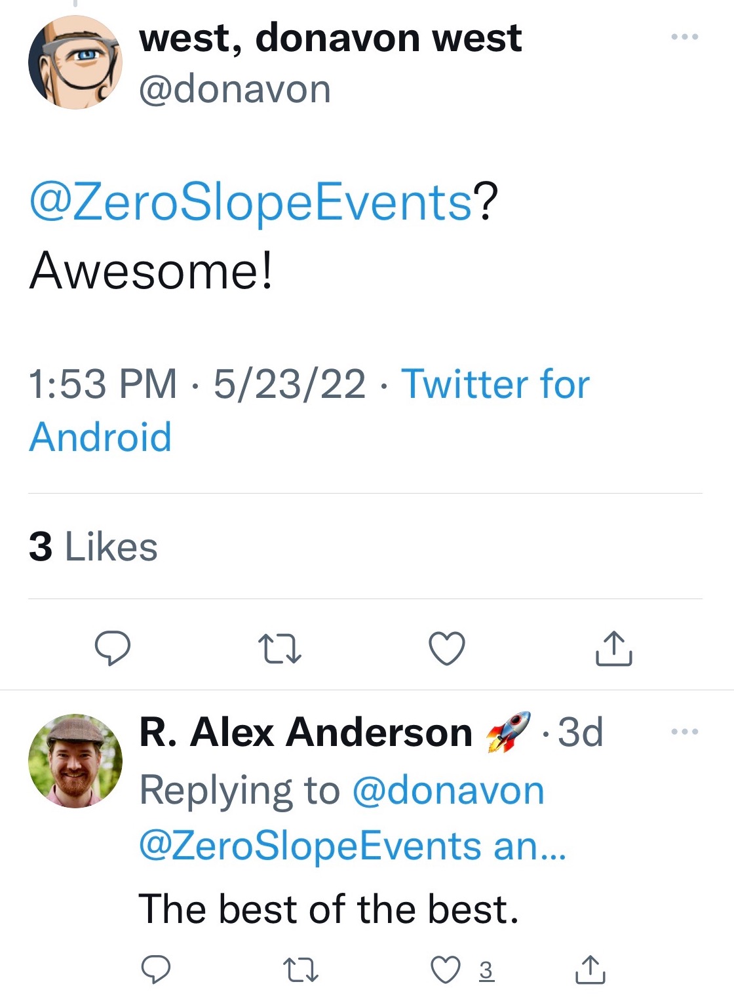This screenshot has height=1001, width=734.
Task: Open R. Alex Anderson's profile name
Action: click(305, 732)
